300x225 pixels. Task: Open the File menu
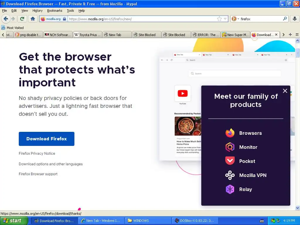[x=4, y=11]
